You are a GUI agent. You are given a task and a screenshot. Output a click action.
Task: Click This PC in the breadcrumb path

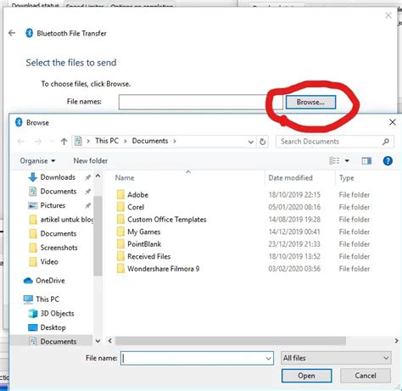point(107,141)
